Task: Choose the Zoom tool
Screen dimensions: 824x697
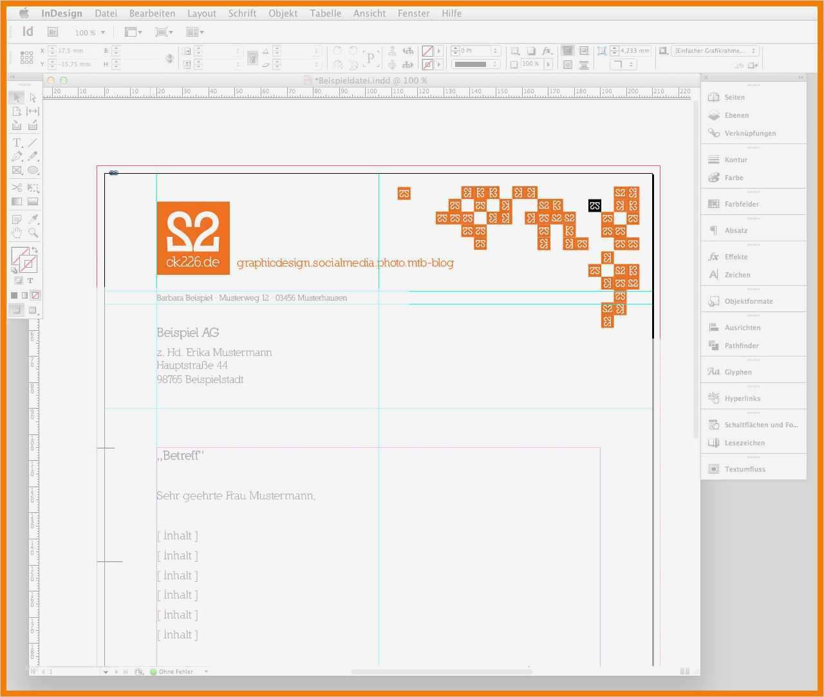Action: point(33,233)
